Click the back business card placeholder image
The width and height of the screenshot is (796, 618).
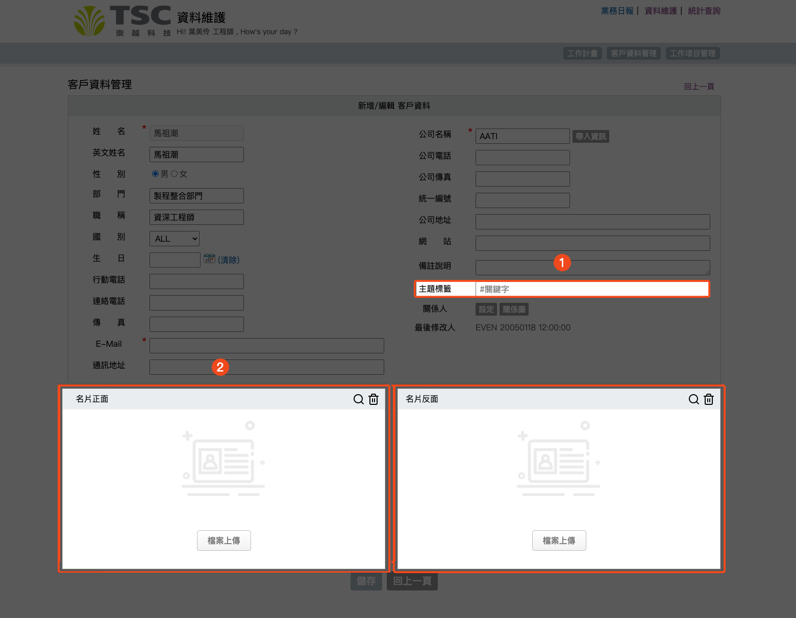click(x=559, y=459)
